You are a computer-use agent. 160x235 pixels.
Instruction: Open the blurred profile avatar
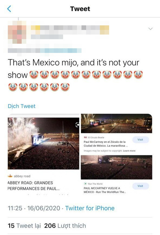click(x=17, y=32)
